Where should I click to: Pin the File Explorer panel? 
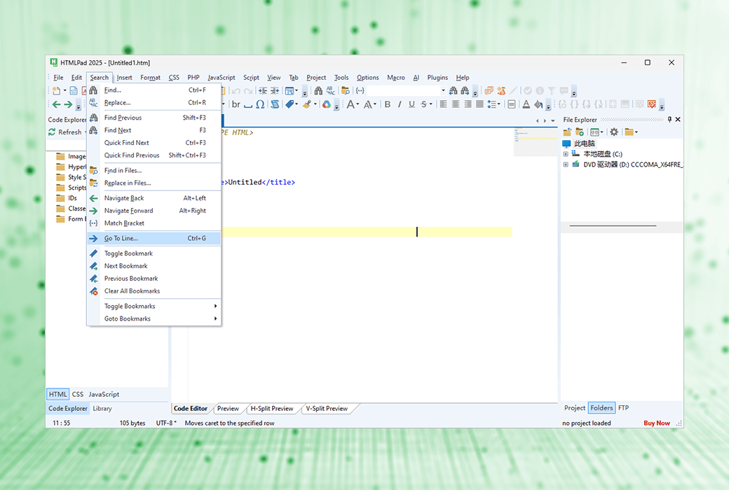coord(669,120)
